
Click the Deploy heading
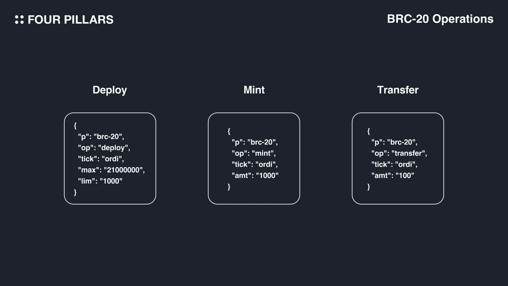click(x=110, y=90)
